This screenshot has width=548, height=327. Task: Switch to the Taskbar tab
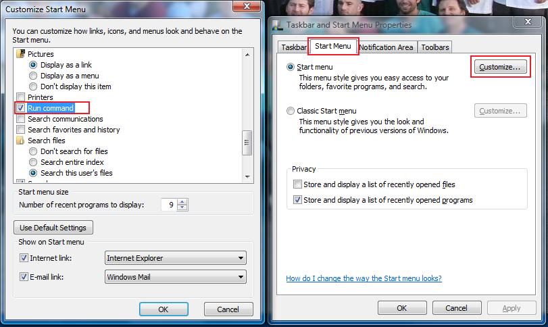tap(293, 47)
